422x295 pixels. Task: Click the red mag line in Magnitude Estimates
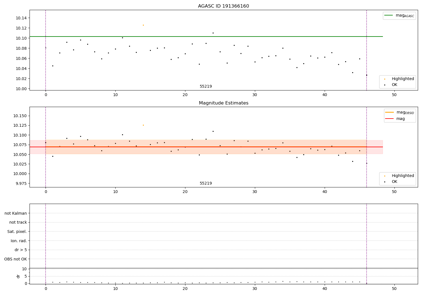pos(206,147)
